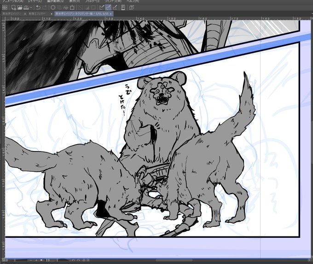This screenshot has height=264, width=313.
Task: Click the vertical ruler left of canvas
Action: [x=3, y=139]
